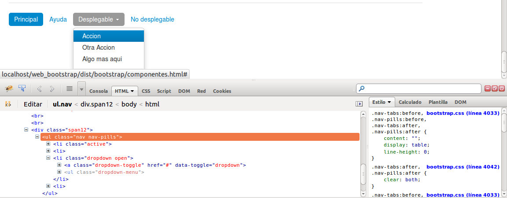Click the Firebug bug icon
This screenshot has width=507, height=198.
[8, 88]
